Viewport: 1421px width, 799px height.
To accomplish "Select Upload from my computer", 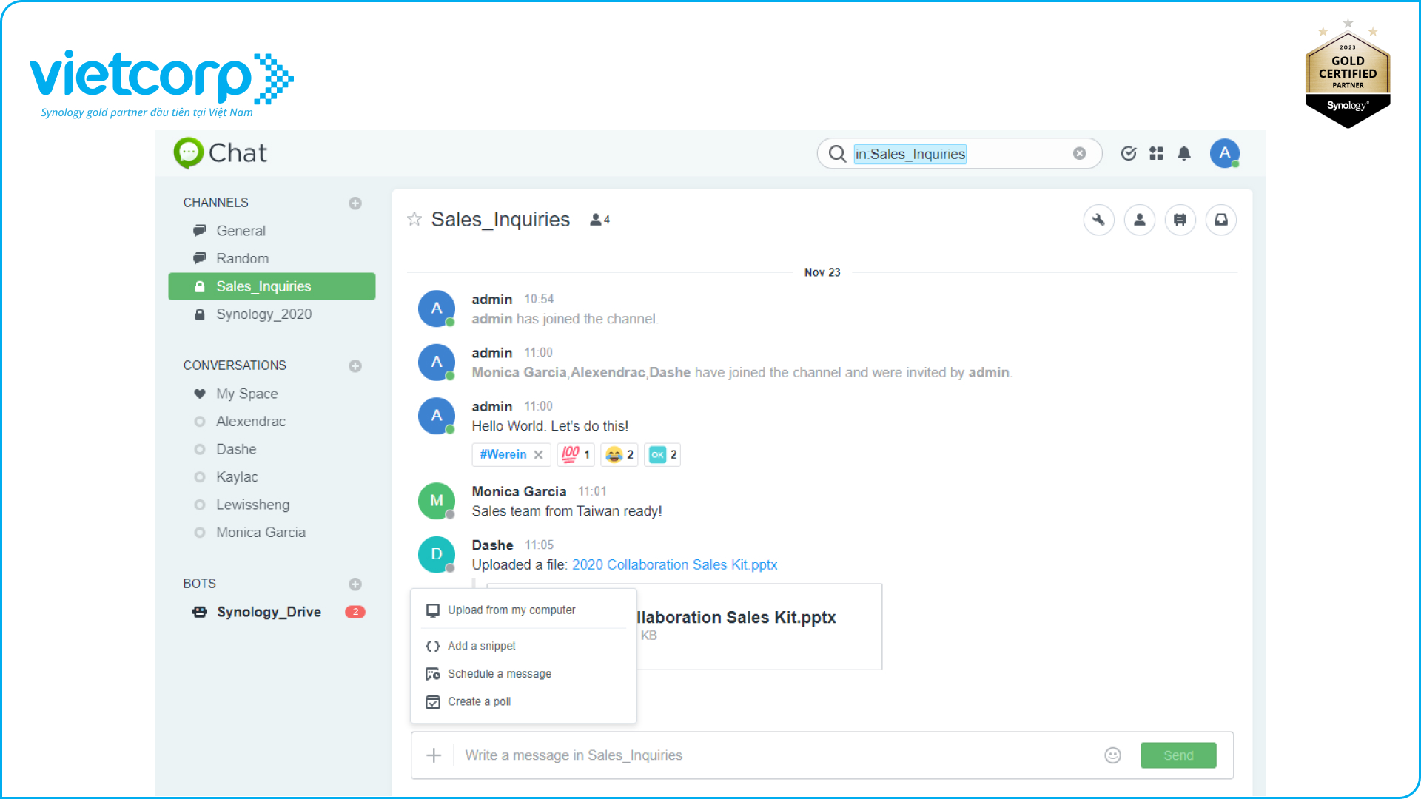I will click(511, 610).
